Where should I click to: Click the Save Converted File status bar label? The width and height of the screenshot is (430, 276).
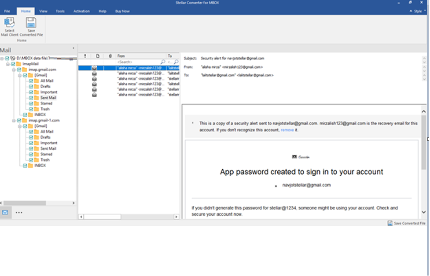pos(409,223)
